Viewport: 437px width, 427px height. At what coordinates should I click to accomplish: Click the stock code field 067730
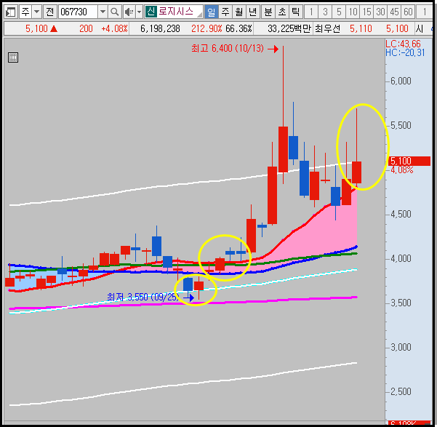tap(78, 12)
